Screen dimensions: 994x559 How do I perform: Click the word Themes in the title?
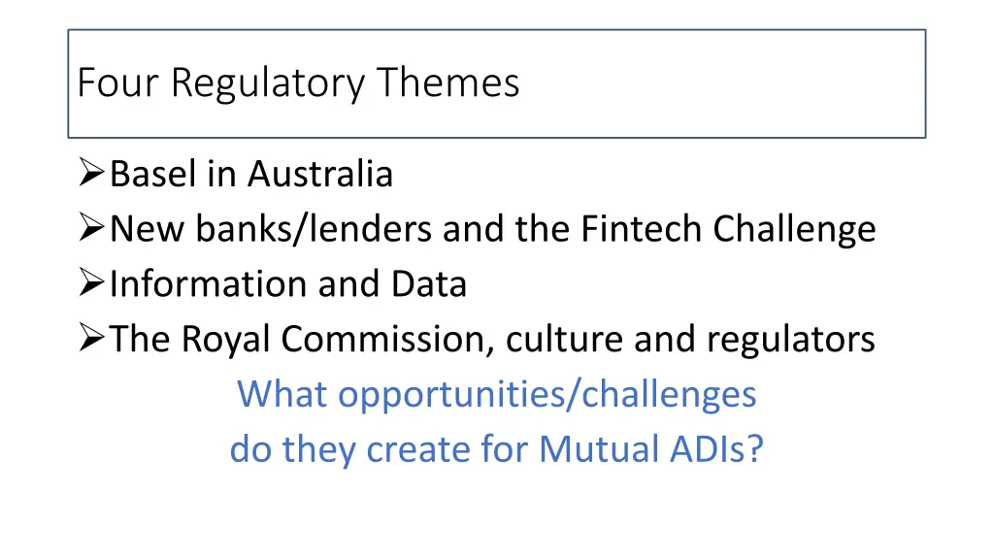click(x=448, y=82)
